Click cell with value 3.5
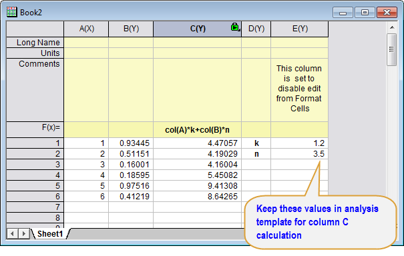Image resolution: width=404 pixels, height=256 pixels. click(x=300, y=154)
